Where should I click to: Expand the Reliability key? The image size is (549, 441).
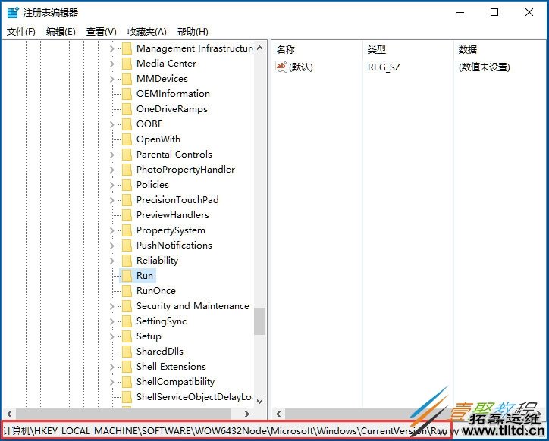[x=111, y=261]
